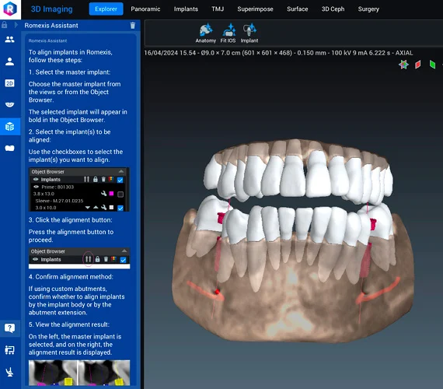The height and width of the screenshot is (389, 443).
Task: Toggle the Implants group checkbox
Action: coord(120,180)
